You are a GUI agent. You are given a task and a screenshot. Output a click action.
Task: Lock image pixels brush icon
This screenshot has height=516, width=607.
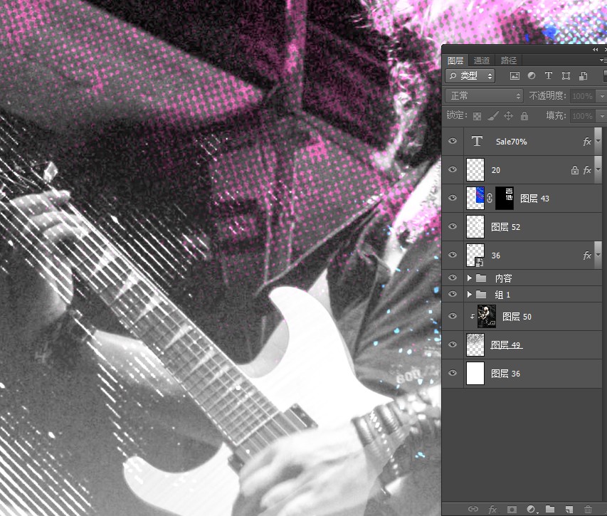click(493, 116)
